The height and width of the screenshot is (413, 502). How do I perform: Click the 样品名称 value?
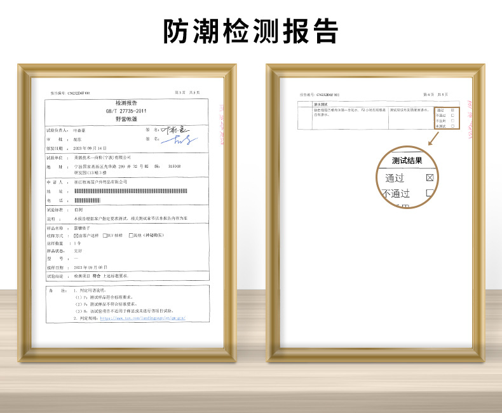[x=81, y=228]
